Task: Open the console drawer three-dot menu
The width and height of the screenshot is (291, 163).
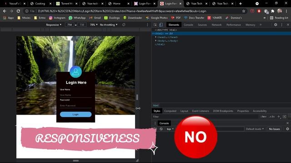Action: (x=155, y=123)
